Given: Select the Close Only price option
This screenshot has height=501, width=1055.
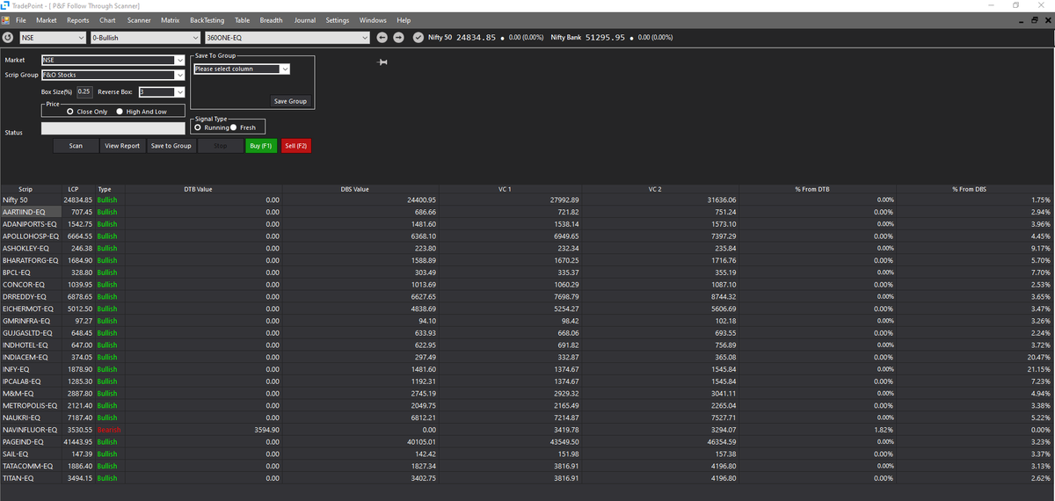Looking at the screenshot, I should pos(88,112).
